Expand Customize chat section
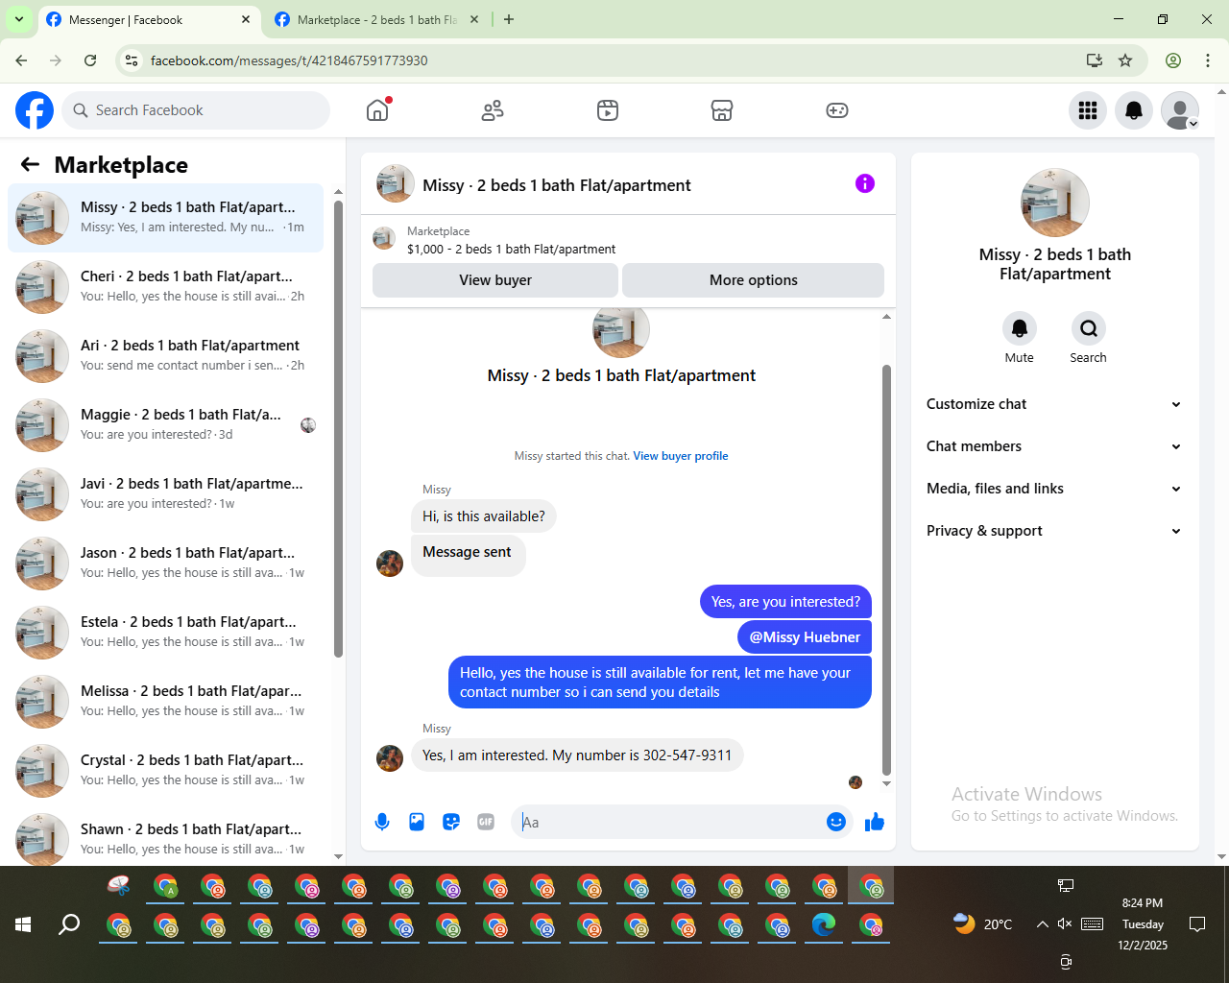This screenshot has height=983, width=1229. coord(1054,404)
